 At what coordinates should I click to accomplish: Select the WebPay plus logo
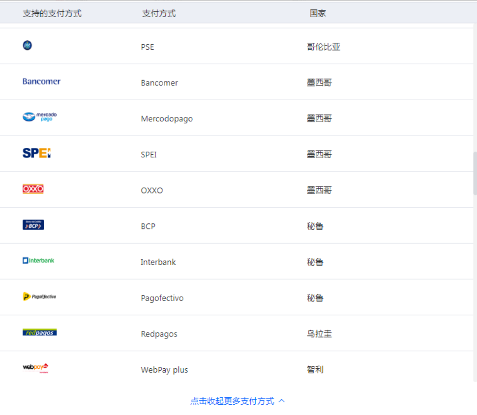36,367
